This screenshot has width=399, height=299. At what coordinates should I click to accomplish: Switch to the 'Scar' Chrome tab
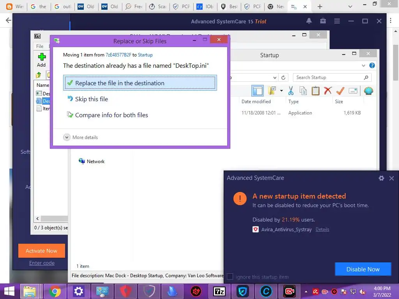[x=158, y=7]
